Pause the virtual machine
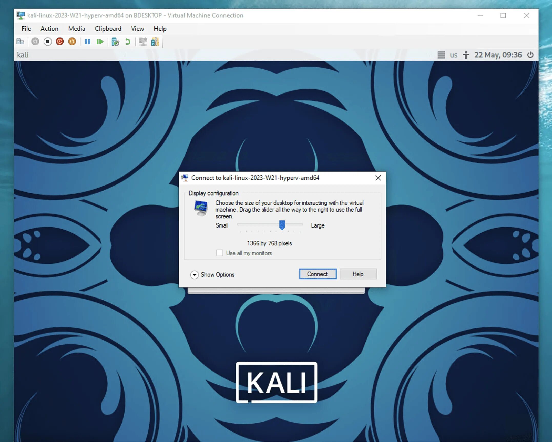Image resolution: width=552 pixels, height=442 pixels. [x=88, y=42]
